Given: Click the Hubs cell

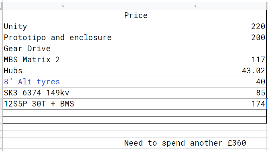Looking at the screenshot, I should point(63,71).
